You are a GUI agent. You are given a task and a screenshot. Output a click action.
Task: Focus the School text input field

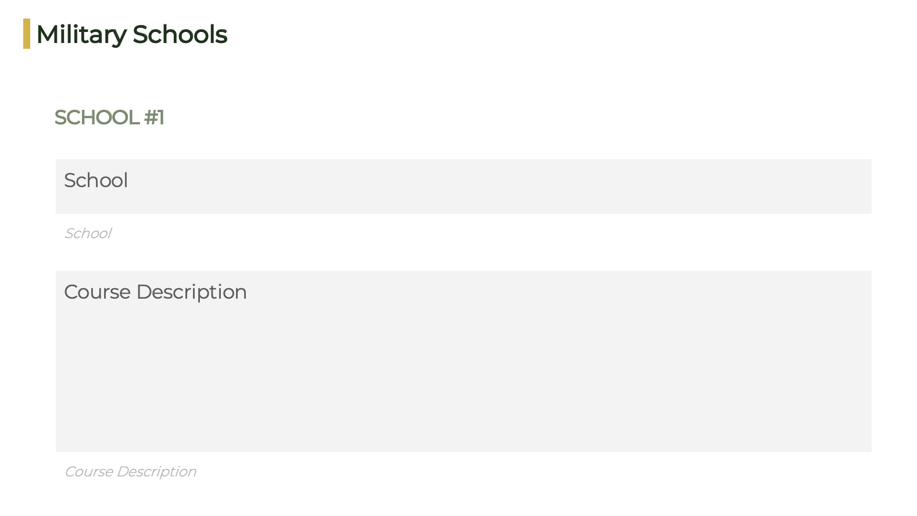[463, 187]
